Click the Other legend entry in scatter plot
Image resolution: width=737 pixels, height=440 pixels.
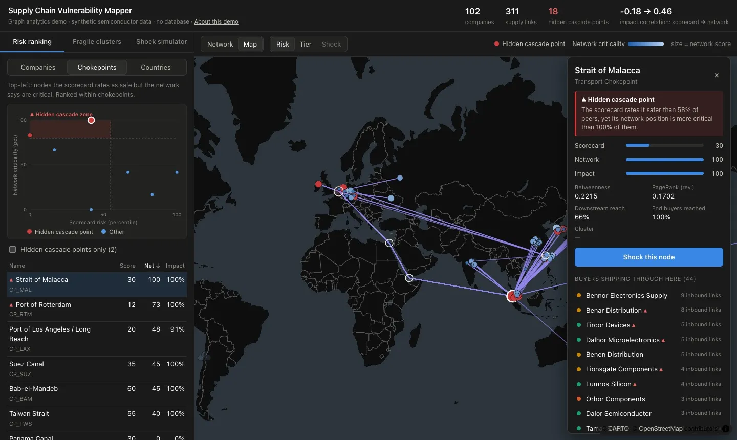tap(113, 232)
